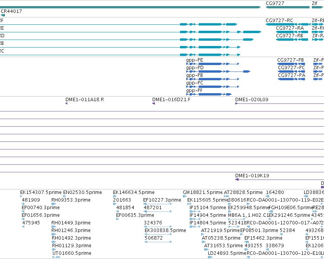The image size is (324, 259).
Task: Open the IP14804.5prime EST label
Action: [207, 223]
